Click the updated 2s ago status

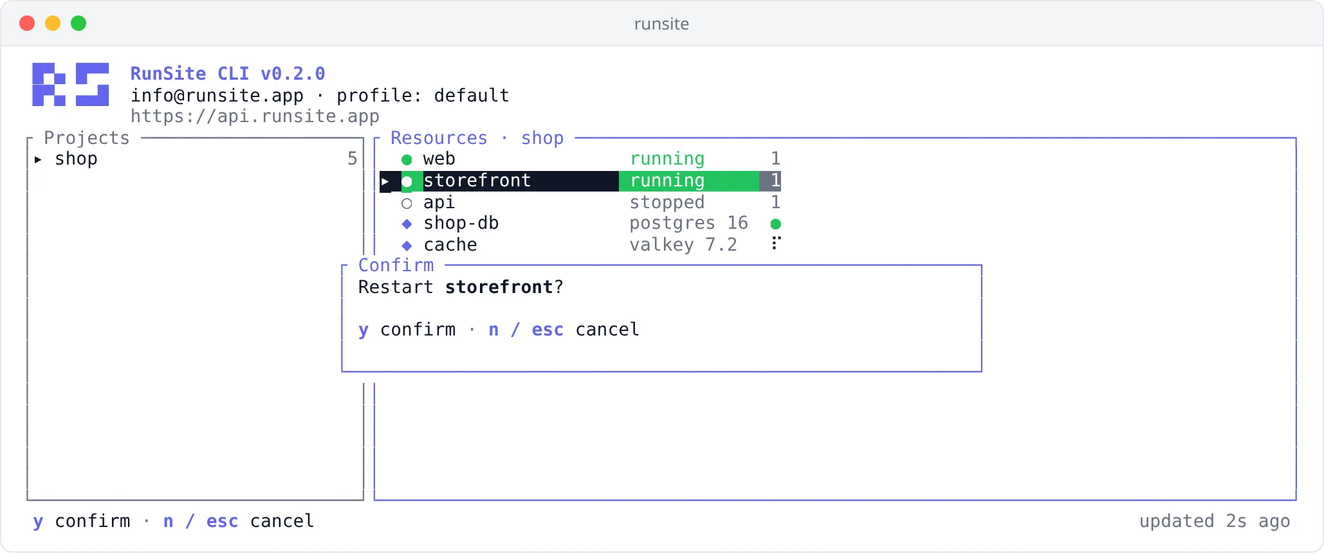1215,521
